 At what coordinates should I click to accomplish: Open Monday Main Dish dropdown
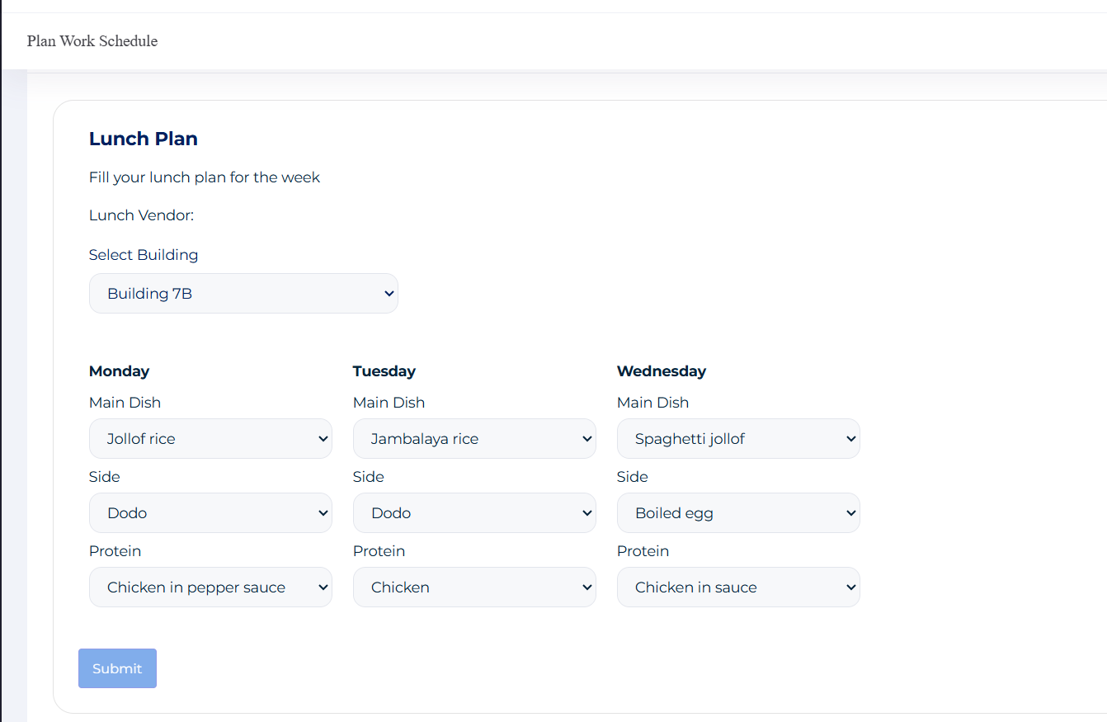(210, 439)
